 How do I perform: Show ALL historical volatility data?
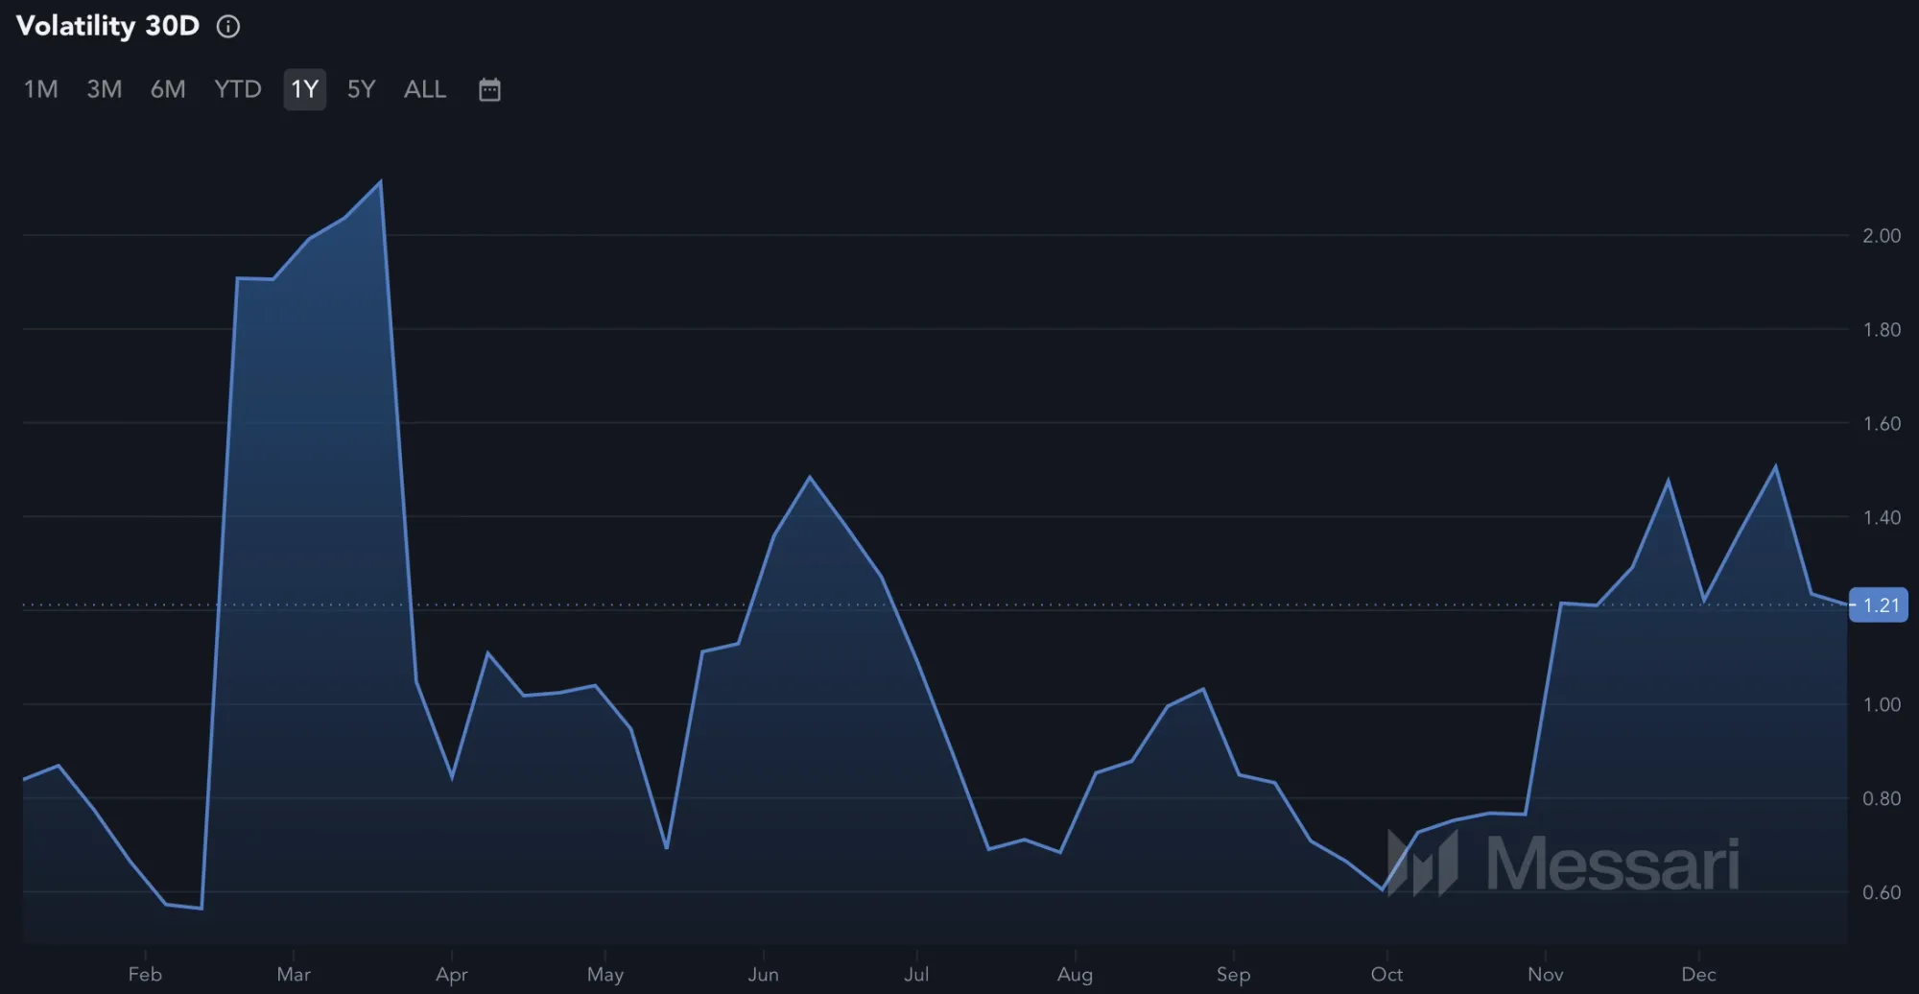[x=425, y=89]
